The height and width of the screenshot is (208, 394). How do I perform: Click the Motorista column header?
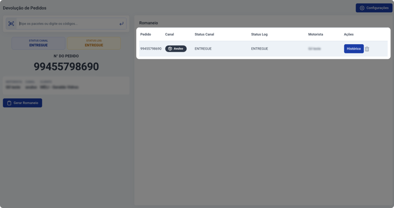coord(316,35)
